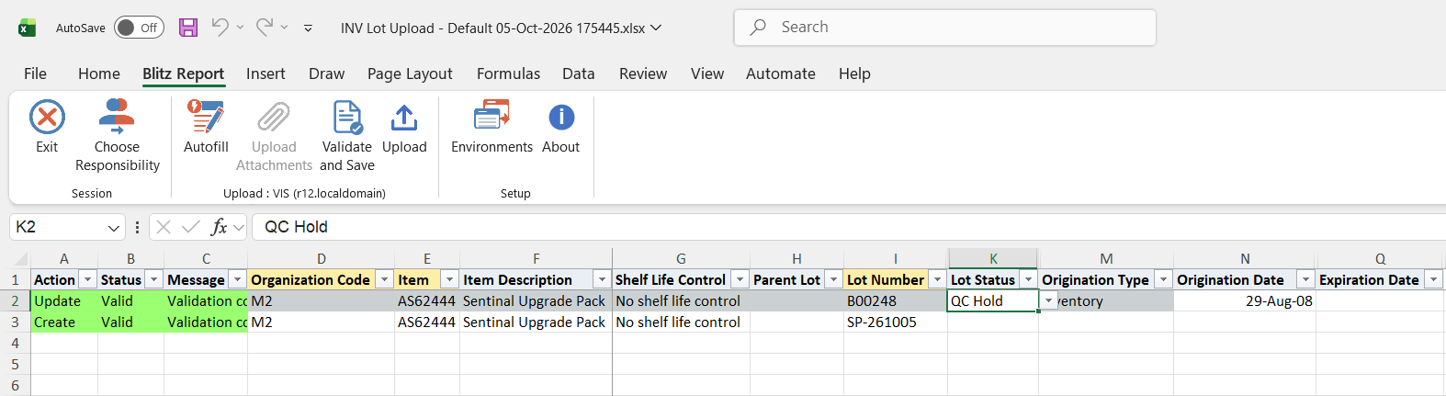Redo the last action
Screen dimensions: 1446x396
(x=265, y=28)
